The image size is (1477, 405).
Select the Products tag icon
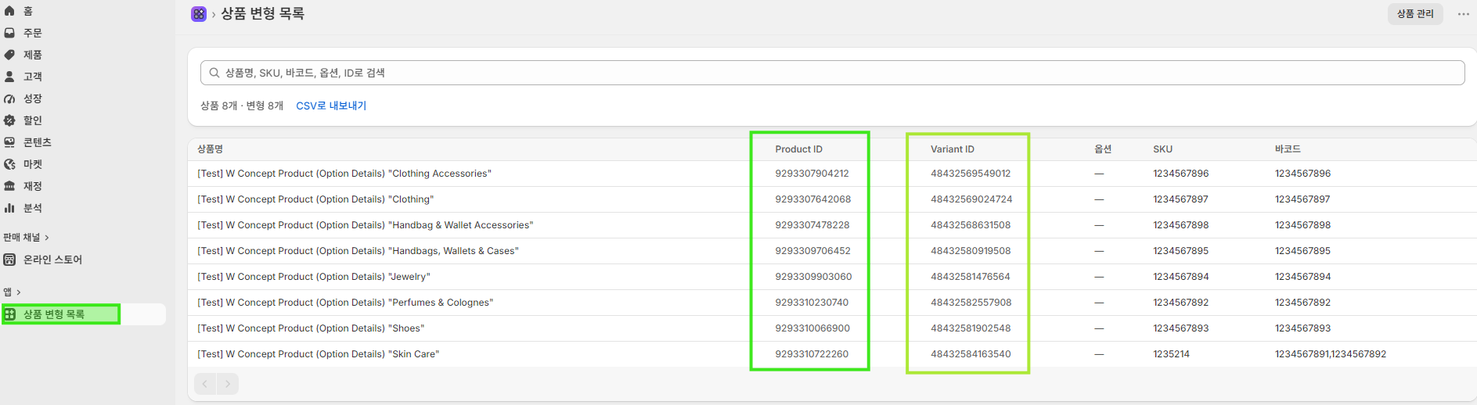pos(9,55)
